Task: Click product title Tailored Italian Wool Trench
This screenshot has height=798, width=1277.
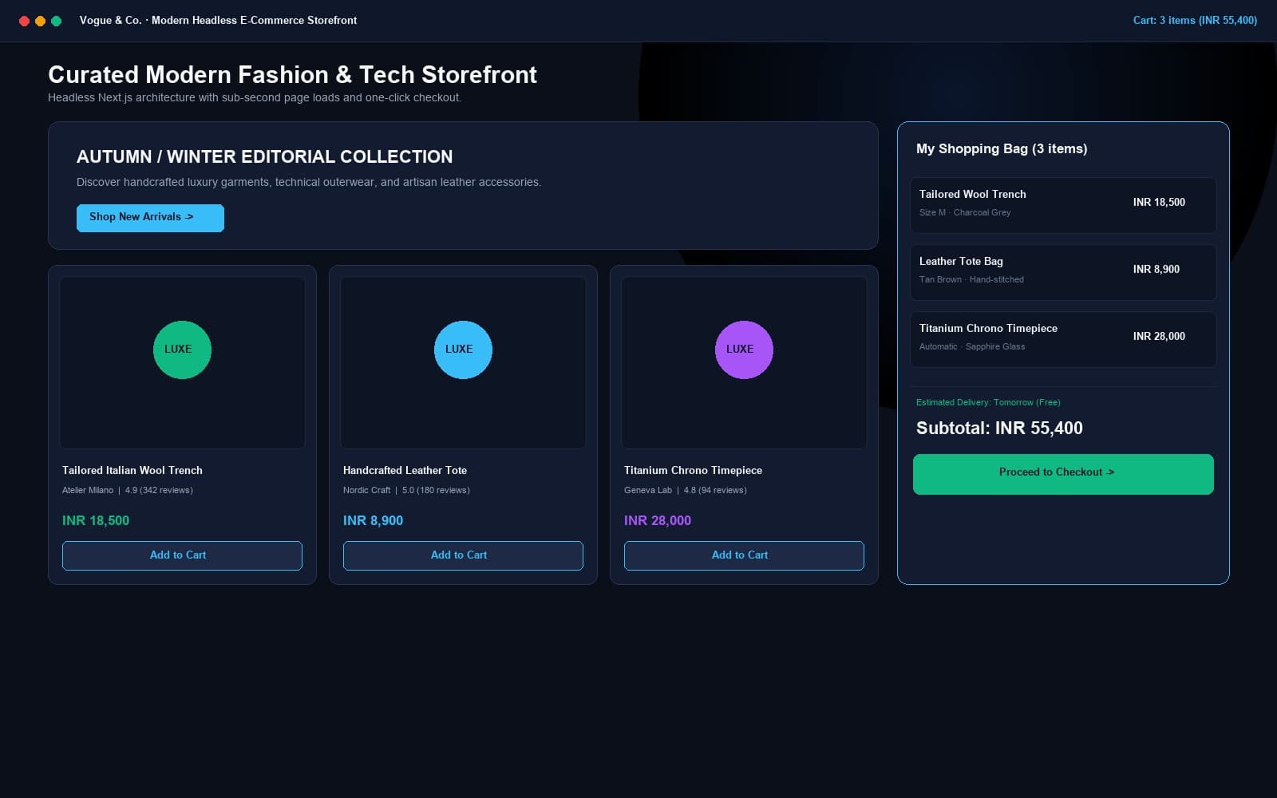Action: tap(132, 470)
